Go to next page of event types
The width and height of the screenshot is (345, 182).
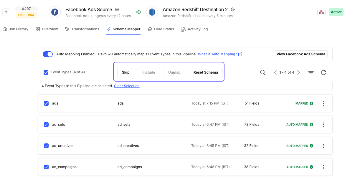pos(298,72)
